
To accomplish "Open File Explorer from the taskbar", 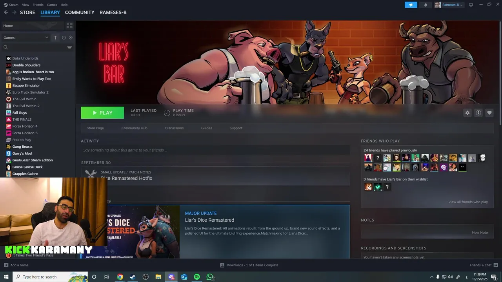I will click(x=158, y=277).
